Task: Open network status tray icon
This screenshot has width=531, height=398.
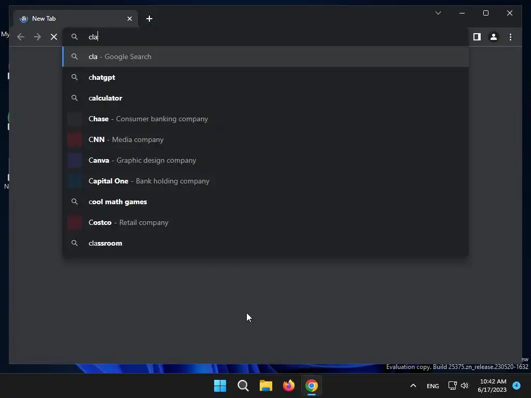Action: pyautogui.click(x=452, y=386)
